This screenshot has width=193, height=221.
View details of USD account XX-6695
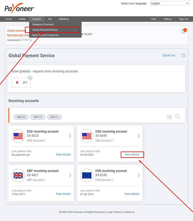point(132,155)
